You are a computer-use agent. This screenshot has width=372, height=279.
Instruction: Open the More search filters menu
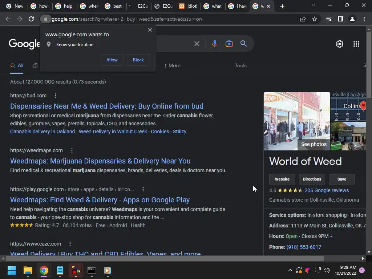pyautogui.click(x=172, y=65)
